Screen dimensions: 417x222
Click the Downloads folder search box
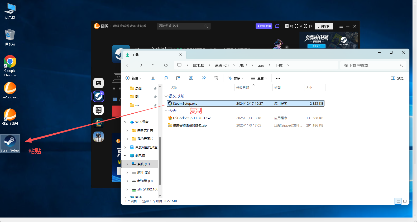[x=372, y=65]
